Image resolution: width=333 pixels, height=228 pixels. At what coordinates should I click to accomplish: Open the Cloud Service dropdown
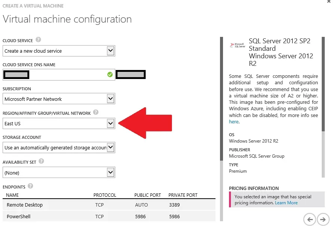pos(110,50)
